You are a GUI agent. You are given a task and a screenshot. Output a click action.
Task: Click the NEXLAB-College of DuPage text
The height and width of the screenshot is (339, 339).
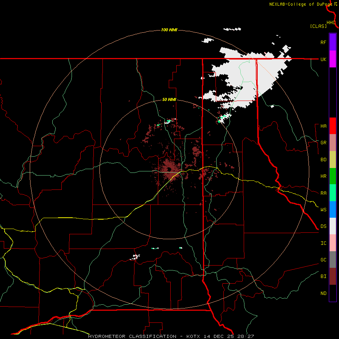301,4
